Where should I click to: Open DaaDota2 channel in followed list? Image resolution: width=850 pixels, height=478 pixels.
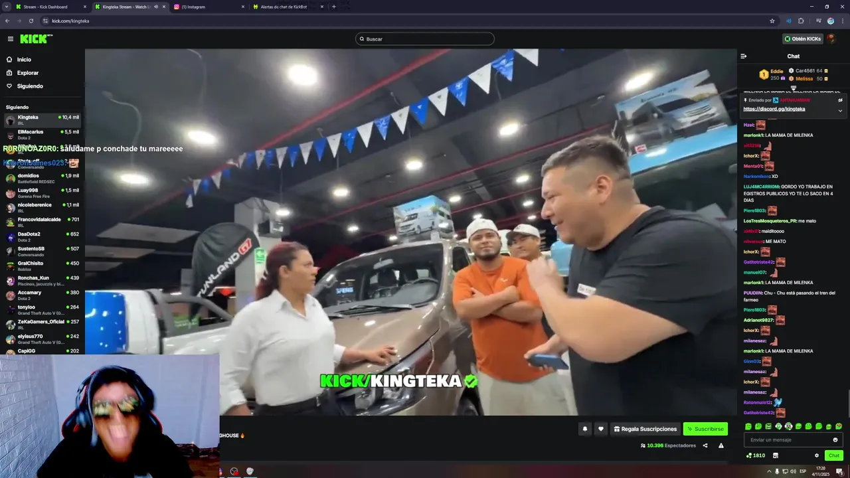(x=42, y=237)
